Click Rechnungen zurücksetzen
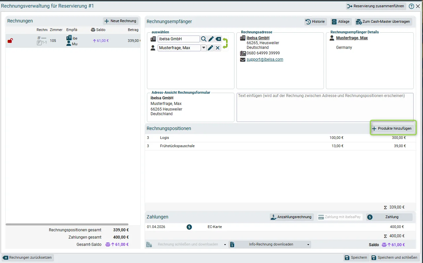 (x=28, y=258)
